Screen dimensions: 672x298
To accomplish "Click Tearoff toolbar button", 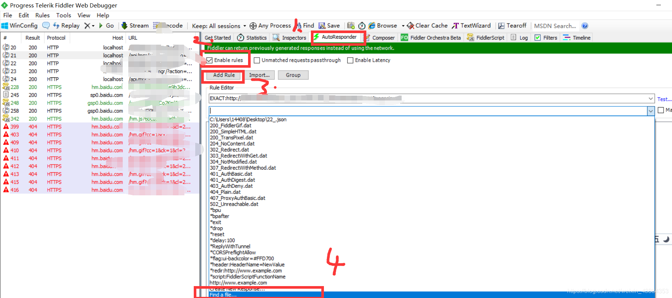I will coord(512,26).
